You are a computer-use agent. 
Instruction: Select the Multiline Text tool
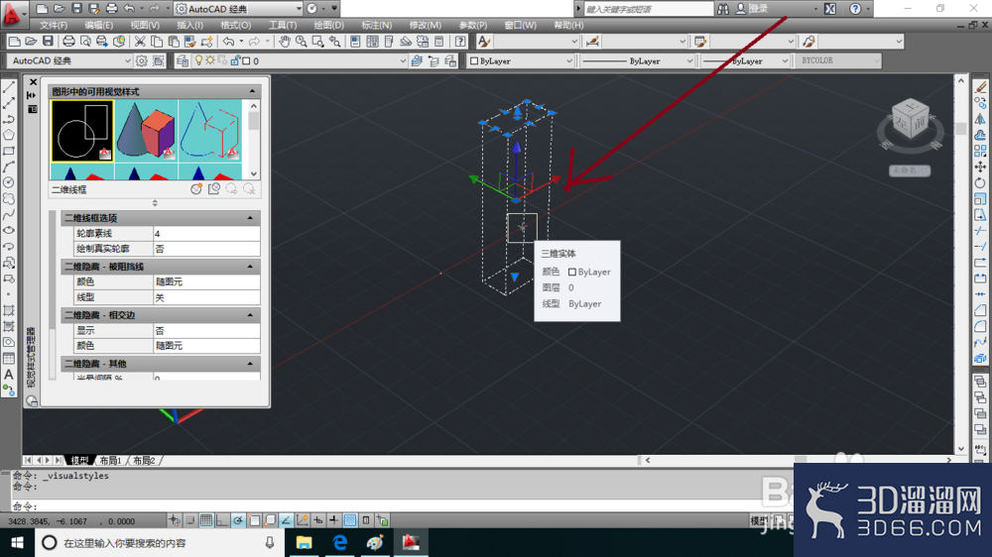pyautogui.click(x=9, y=375)
